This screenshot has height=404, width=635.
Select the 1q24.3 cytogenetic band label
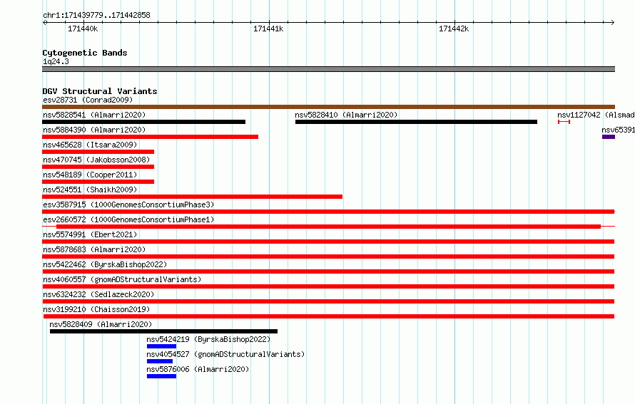(56, 61)
